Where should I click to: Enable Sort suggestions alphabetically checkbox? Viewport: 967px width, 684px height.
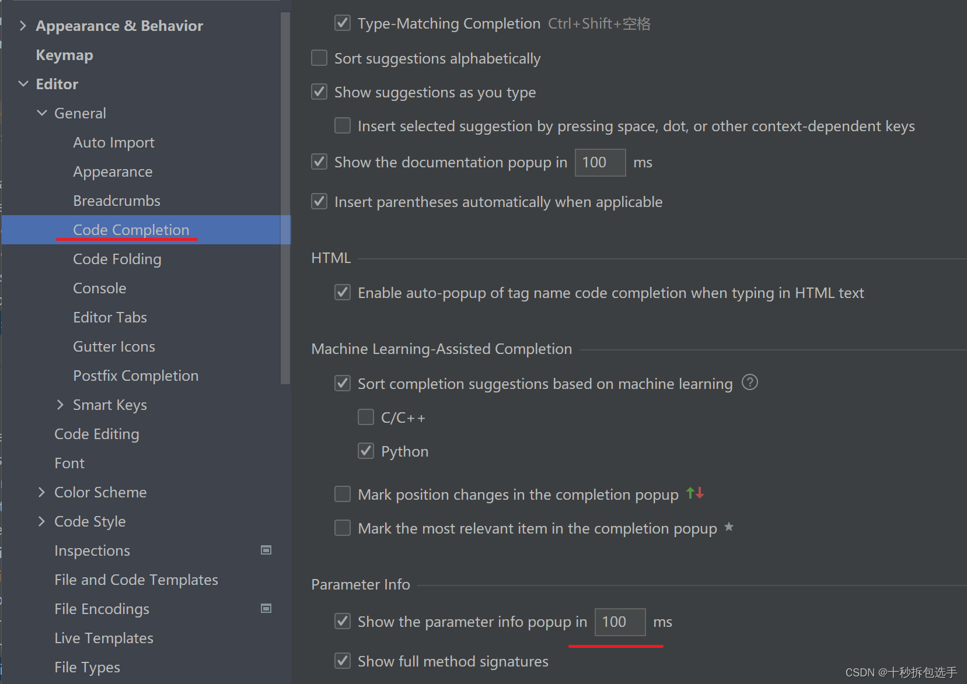coord(319,58)
